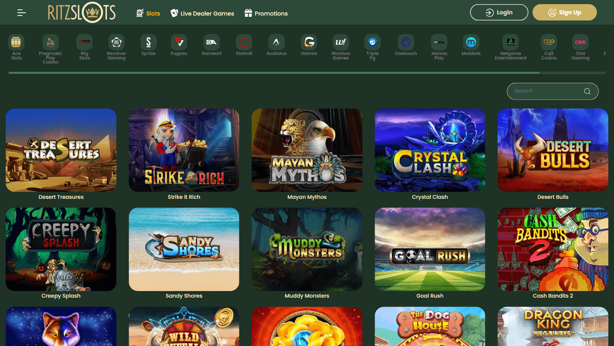Open the Goal Rush game thumbnail

pos(430,249)
